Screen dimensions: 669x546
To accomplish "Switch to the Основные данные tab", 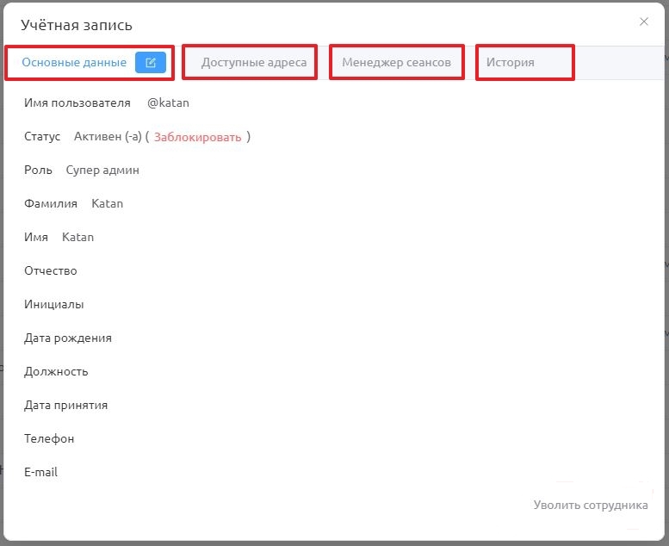I will coord(74,62).
